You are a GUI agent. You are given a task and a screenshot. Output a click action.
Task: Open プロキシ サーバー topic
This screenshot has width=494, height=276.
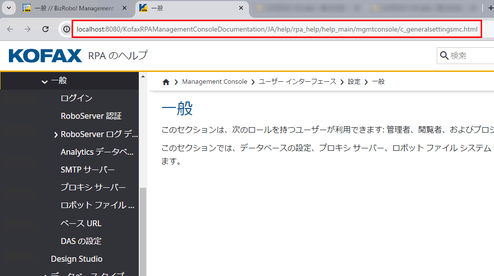[x=93, y=187]
